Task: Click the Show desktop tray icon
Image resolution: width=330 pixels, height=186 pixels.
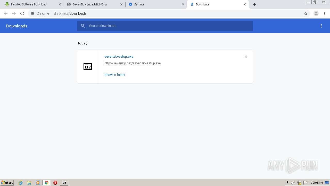Action: [x=327, y=183]
